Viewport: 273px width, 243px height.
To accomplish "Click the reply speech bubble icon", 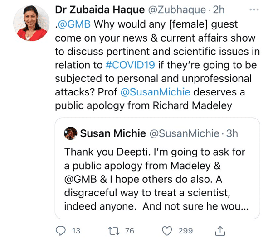I will point(60,231).
